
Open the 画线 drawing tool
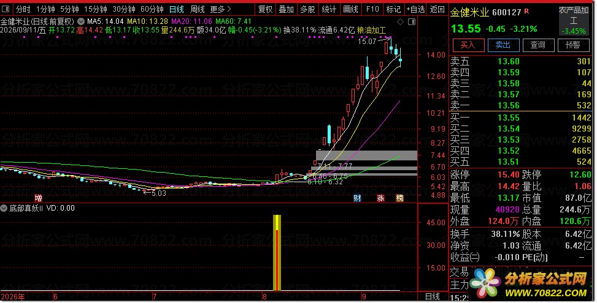coord(351,9)
